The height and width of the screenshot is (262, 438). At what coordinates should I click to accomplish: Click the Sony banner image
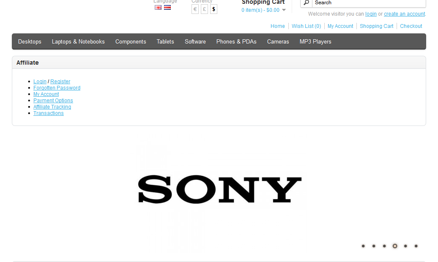(x=220, y=190)
